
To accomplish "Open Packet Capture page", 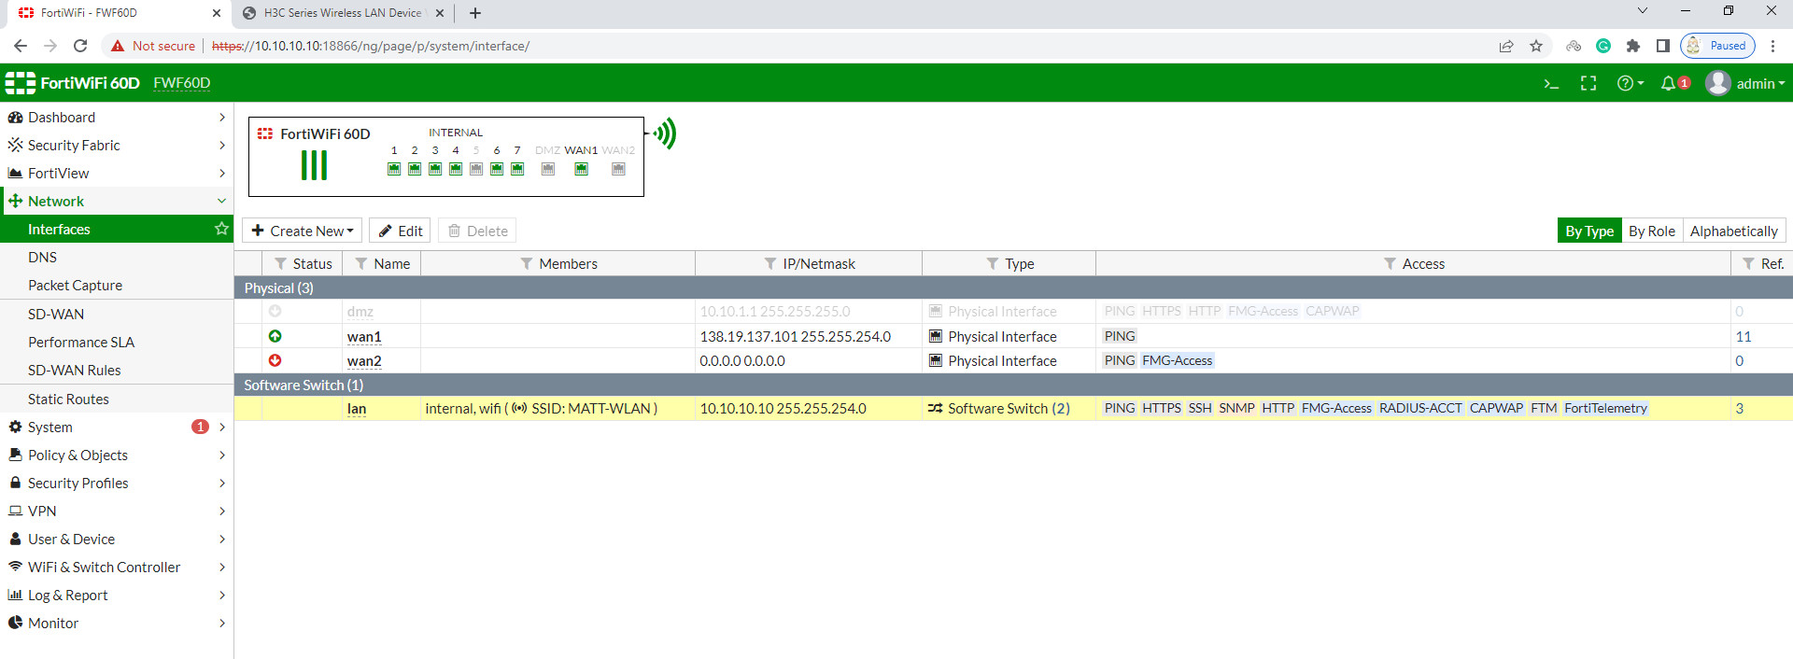I will (x=117, y=285).
